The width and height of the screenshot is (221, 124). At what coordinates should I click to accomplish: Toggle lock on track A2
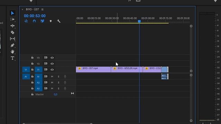(x=32, y=82)
